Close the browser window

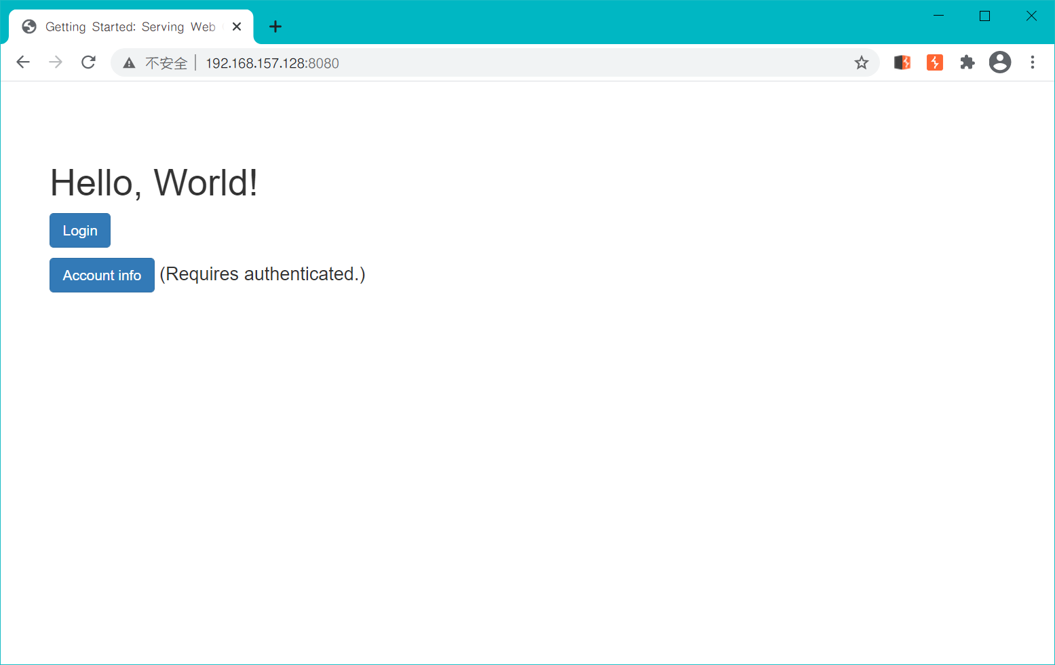coord(1031,16)
